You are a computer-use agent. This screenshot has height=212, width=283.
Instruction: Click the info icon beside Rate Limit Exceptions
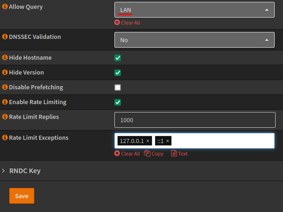(x=5, y=137)
